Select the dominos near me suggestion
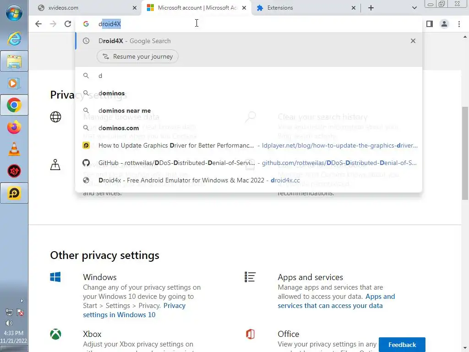469x352 pixels. tap(249, 110)
